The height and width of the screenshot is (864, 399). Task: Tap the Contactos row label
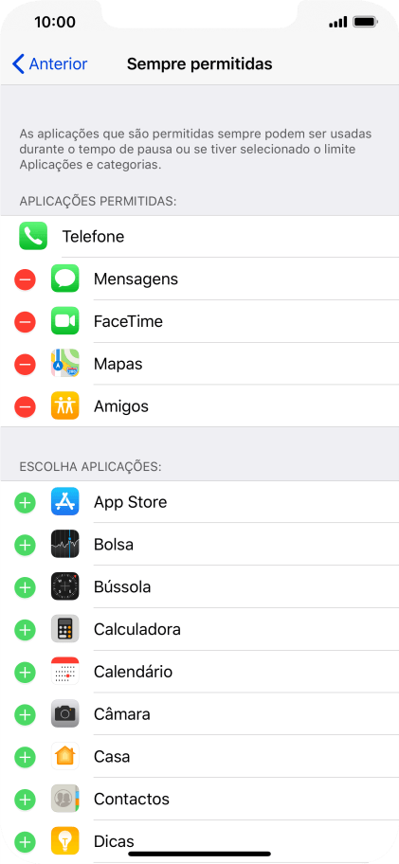click(132, 799)
